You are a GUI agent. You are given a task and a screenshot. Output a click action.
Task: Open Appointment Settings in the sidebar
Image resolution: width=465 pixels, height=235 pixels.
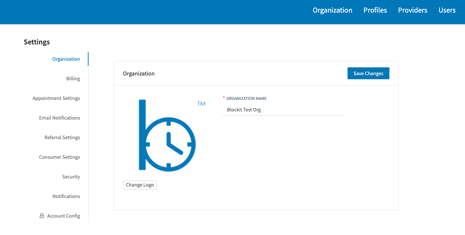[56, 98]
